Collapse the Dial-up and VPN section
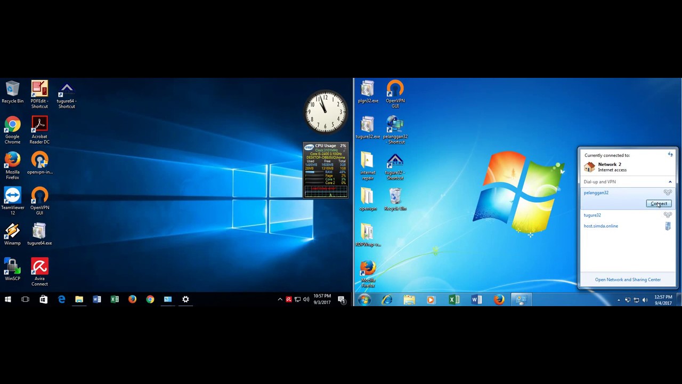The height and width of the screenshot is (384, 682). (670, 182)
